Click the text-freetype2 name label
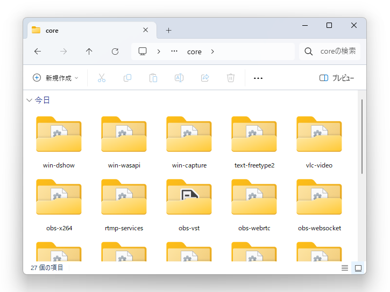 [254, 165]
